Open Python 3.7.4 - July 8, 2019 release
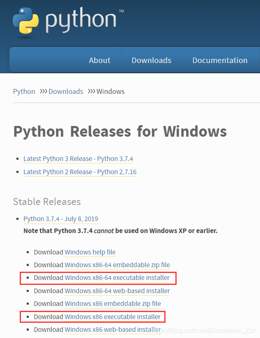 [61, 219]
